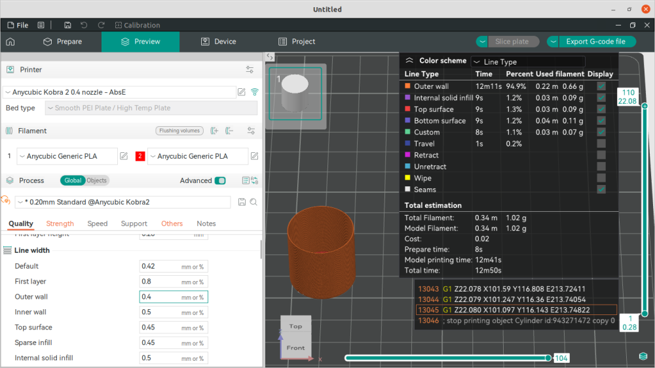Save the process preset icon
This screenshot has width=655, height=368.
242,202
